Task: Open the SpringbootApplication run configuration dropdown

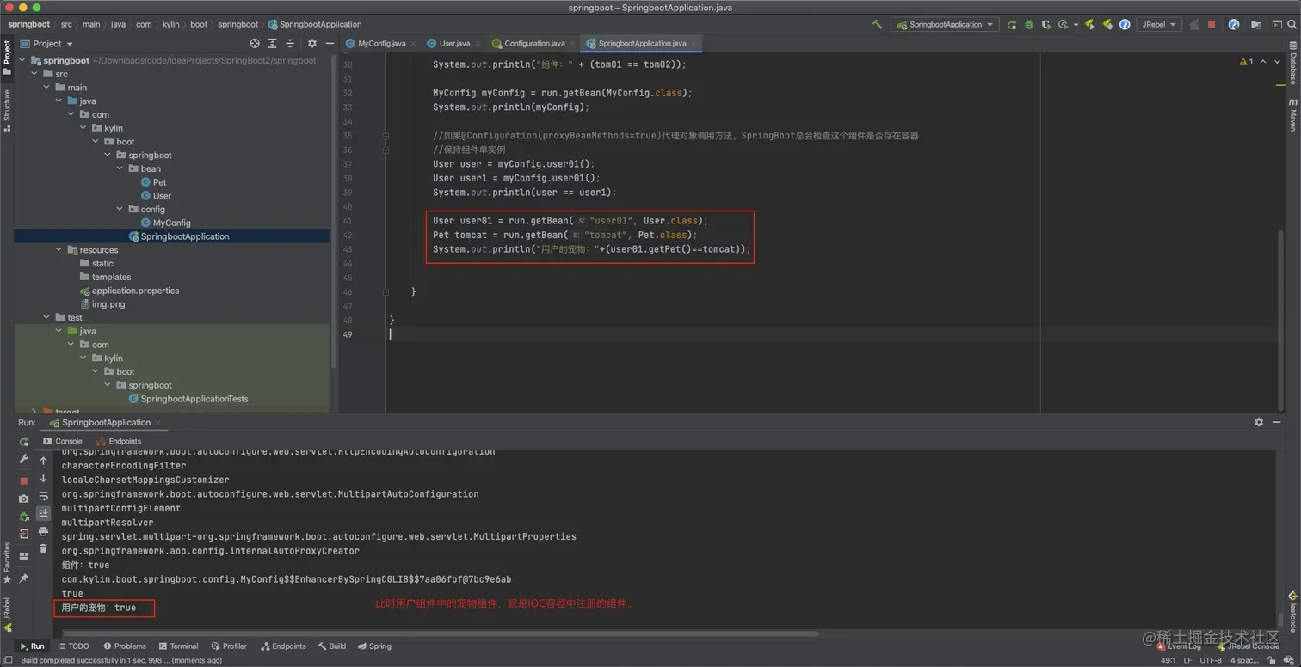Action: point(944,25)
